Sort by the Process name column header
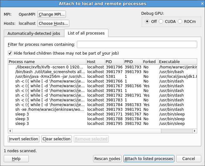Image resolution: width=205 pixels, height=166 pixels. click(47, 62)
